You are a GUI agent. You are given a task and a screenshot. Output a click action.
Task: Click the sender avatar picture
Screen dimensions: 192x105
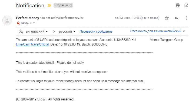[7, 20]
